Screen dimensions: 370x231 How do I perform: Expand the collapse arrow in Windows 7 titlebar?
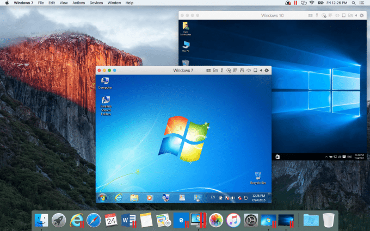click(260, 70)
